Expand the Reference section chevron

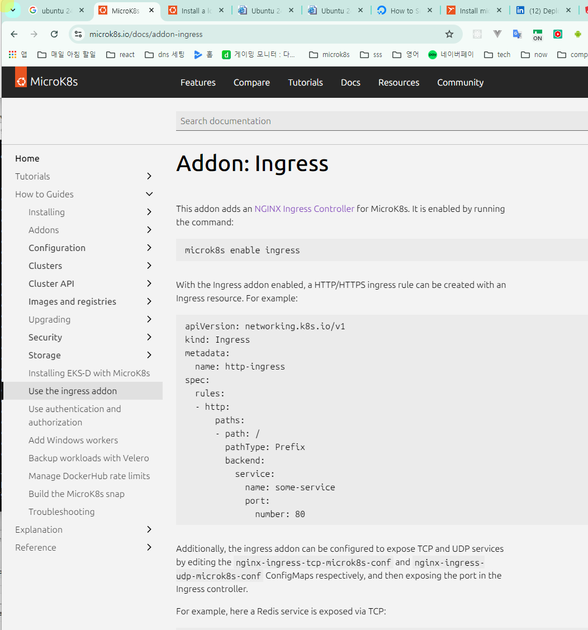pyautogui.click(x=149, y=547)
